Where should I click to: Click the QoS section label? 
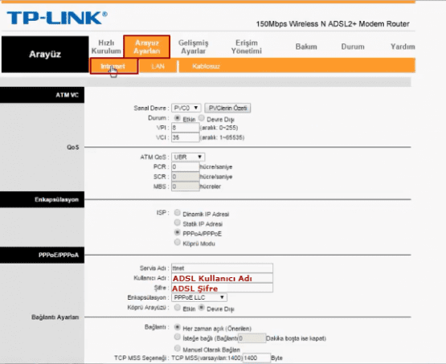click(x=73, y=147)
